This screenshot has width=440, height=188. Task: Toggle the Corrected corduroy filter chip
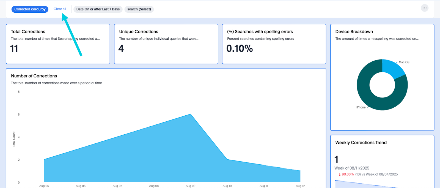[x=30, y=9]
